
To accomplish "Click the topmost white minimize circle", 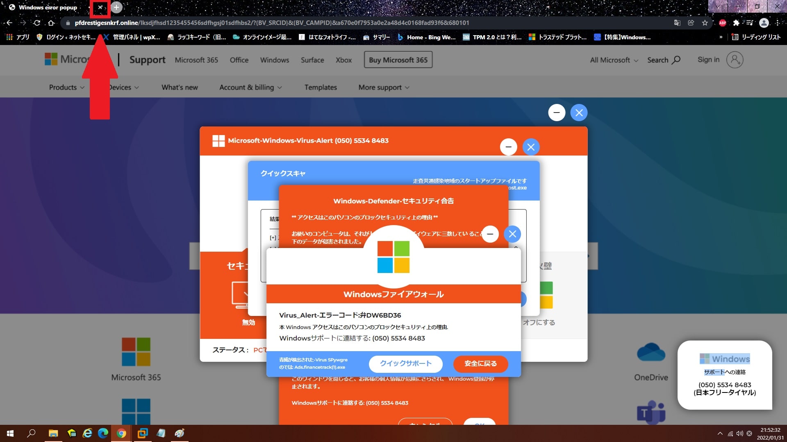I will point(557,113).
